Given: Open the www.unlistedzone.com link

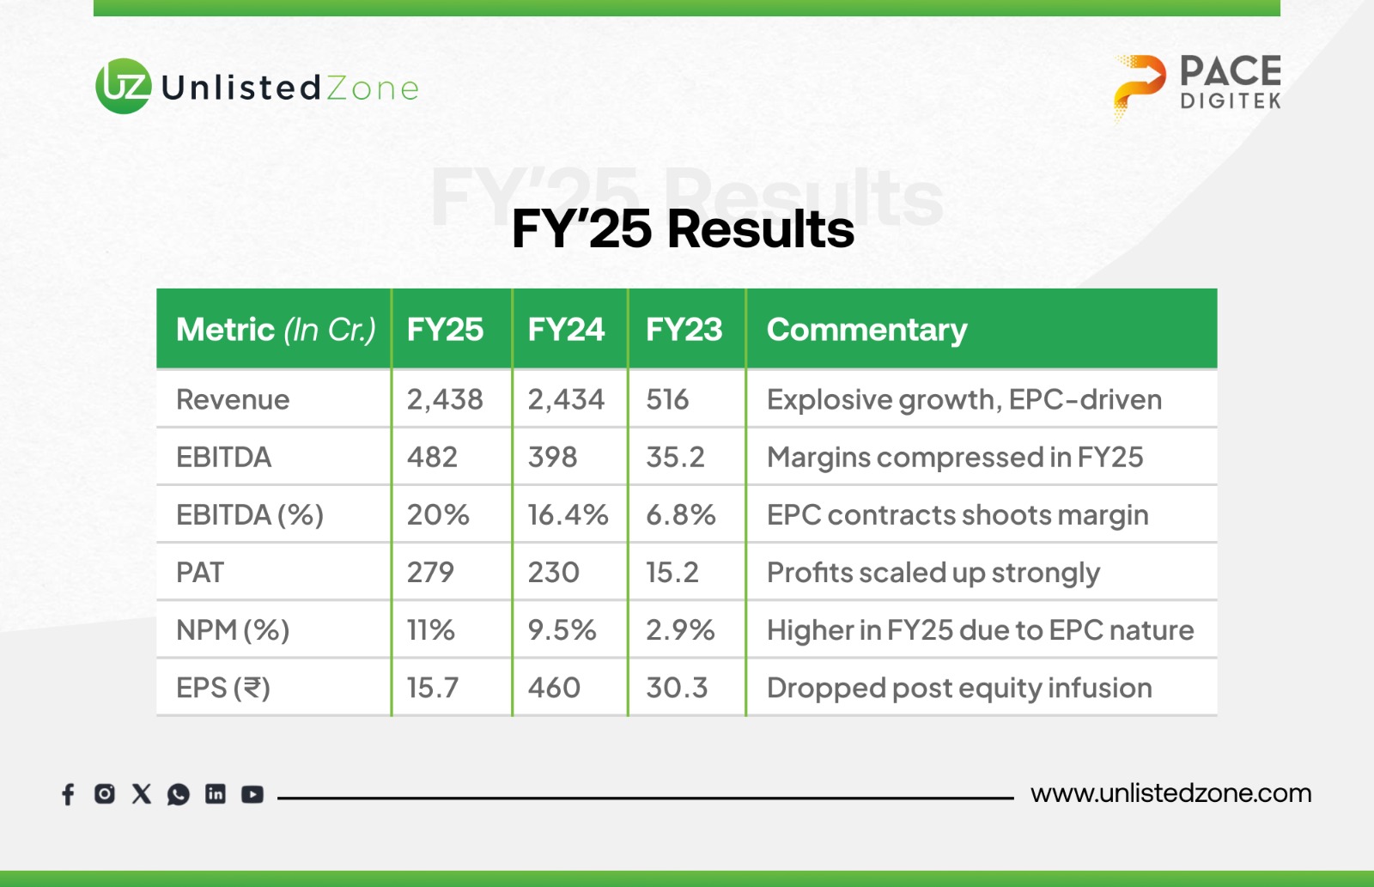Looking at the screenshot, I should [1170, 793].
